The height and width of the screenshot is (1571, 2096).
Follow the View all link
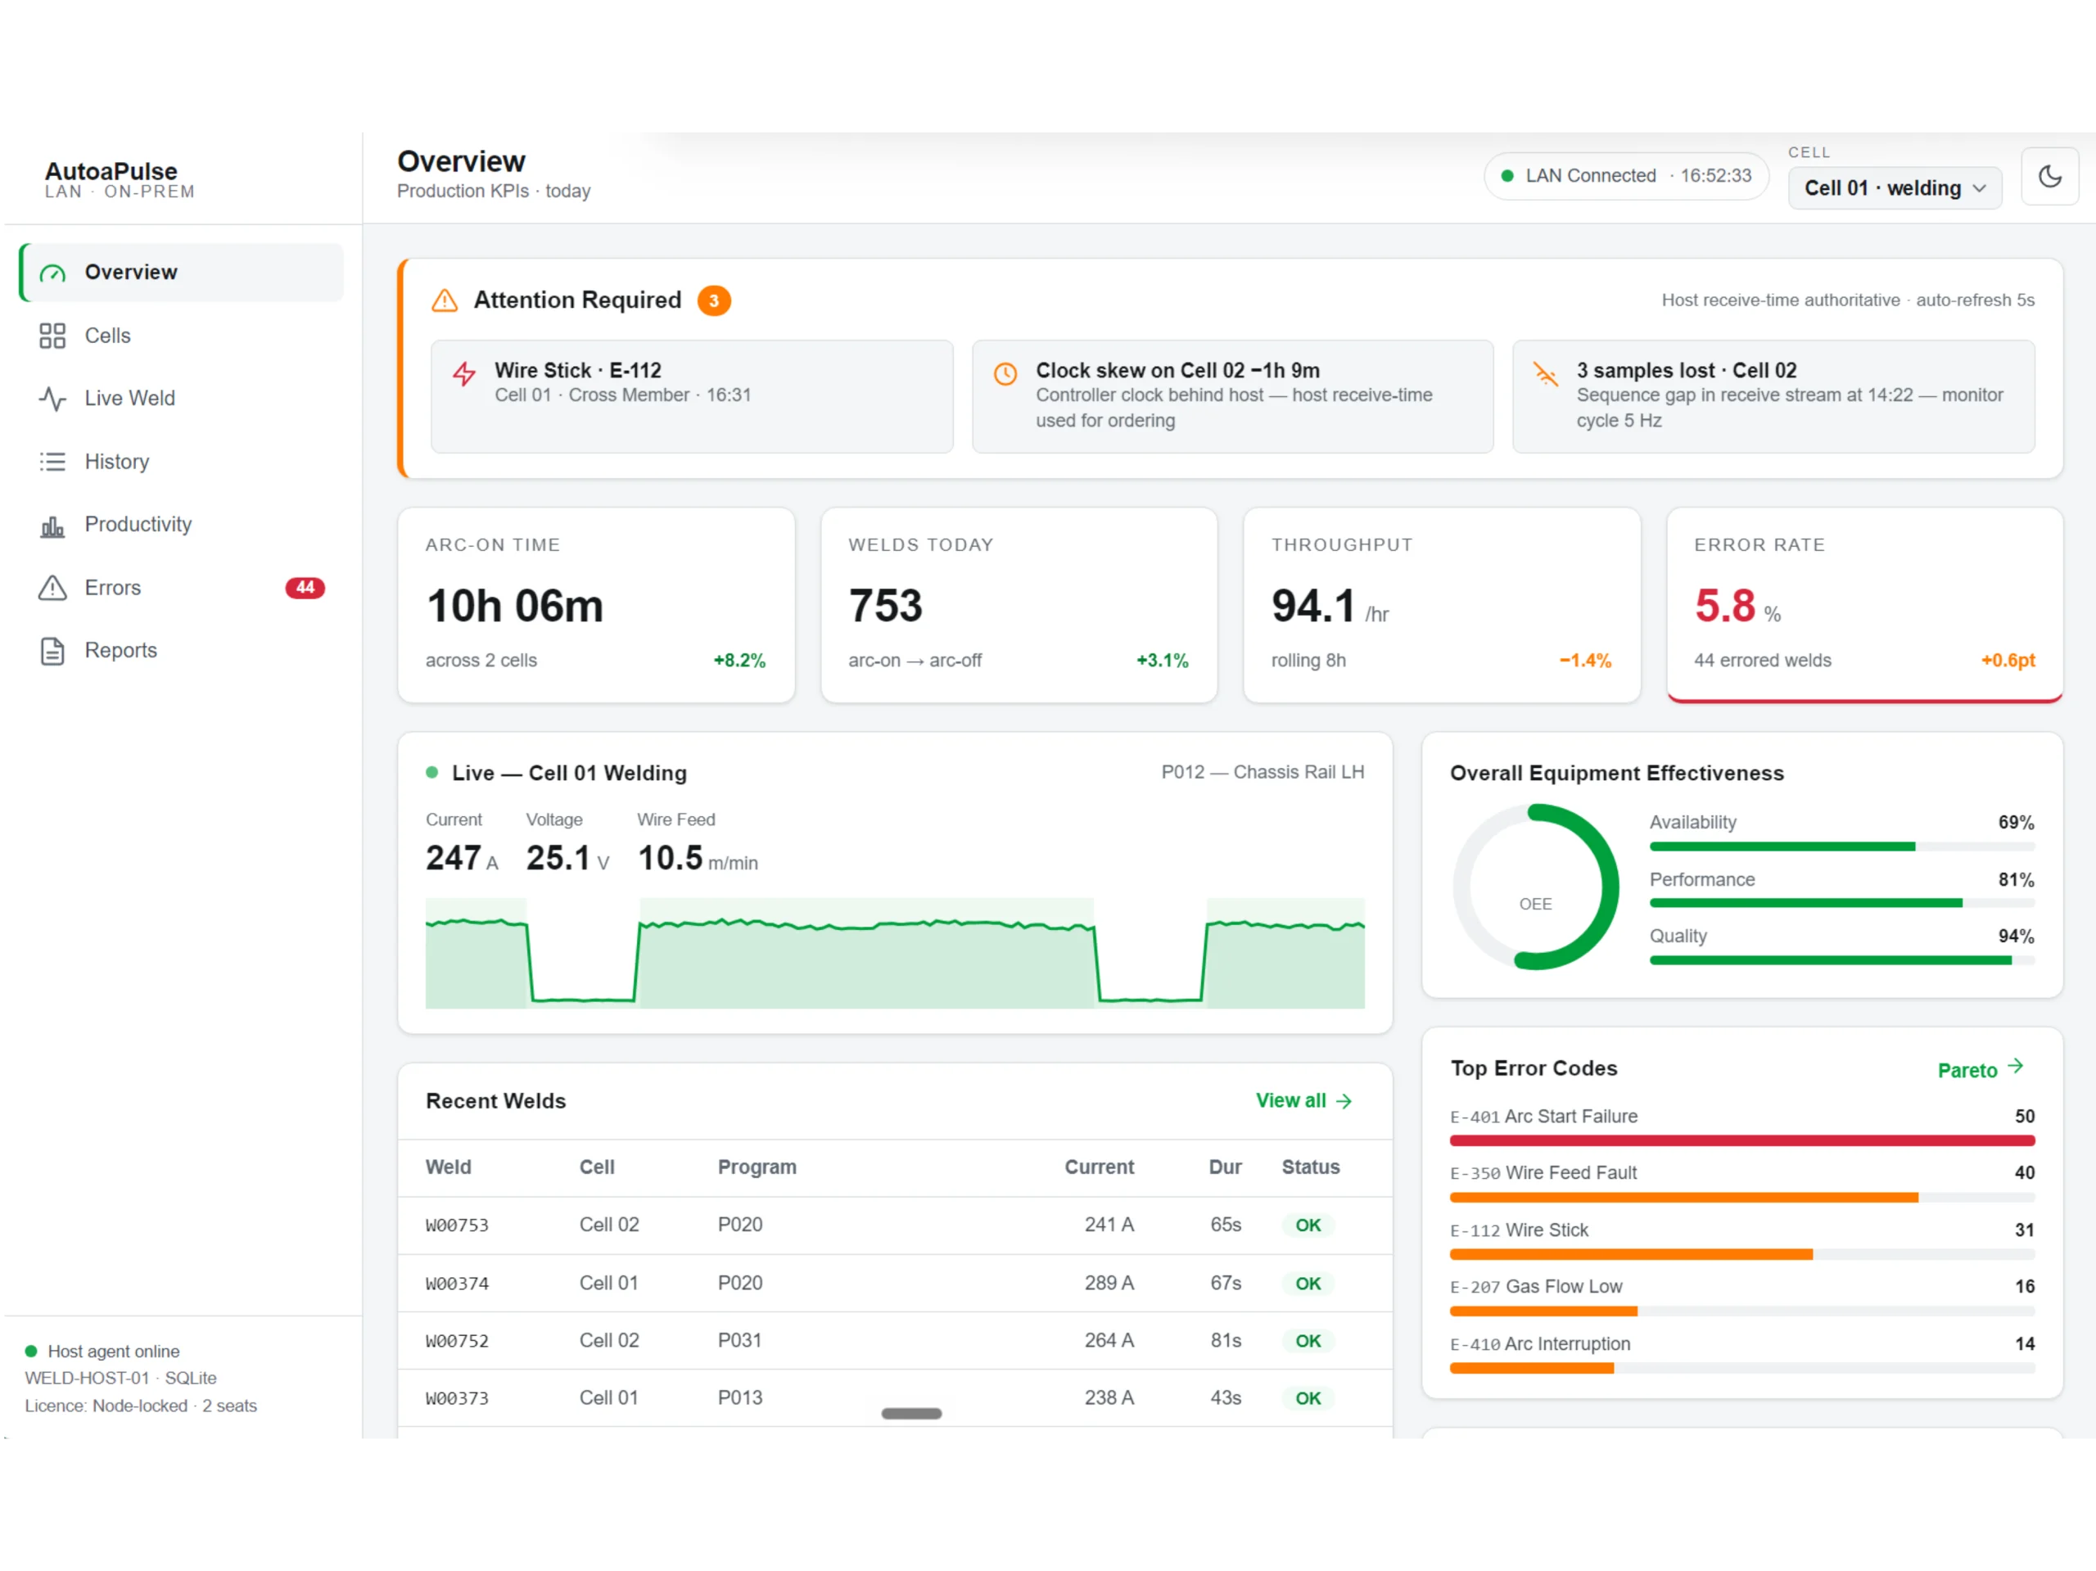click(1303, 1100)
